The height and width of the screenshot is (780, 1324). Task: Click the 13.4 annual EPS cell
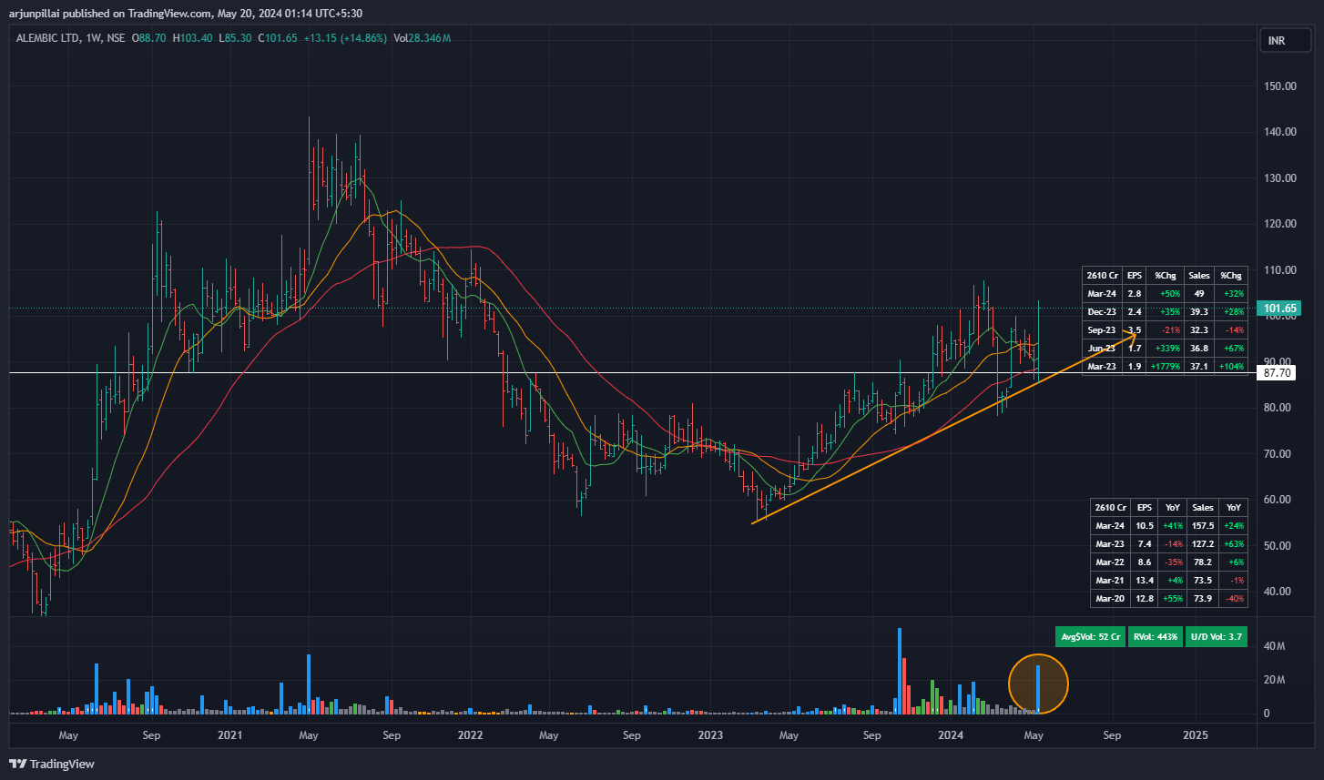pyautogui.click(x=1145, y=580)
